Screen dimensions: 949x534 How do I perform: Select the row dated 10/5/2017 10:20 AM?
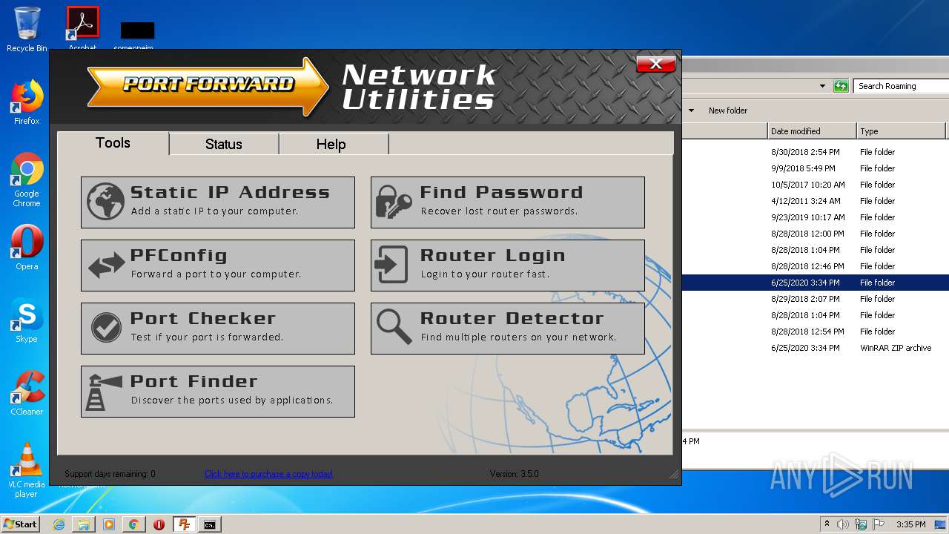tap(816, 185)
